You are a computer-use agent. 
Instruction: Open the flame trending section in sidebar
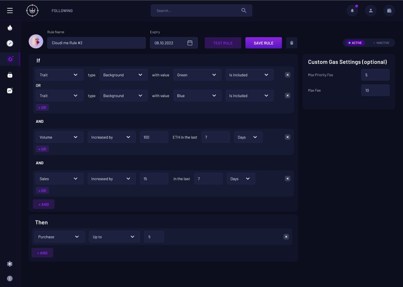(x=10, y=27)
